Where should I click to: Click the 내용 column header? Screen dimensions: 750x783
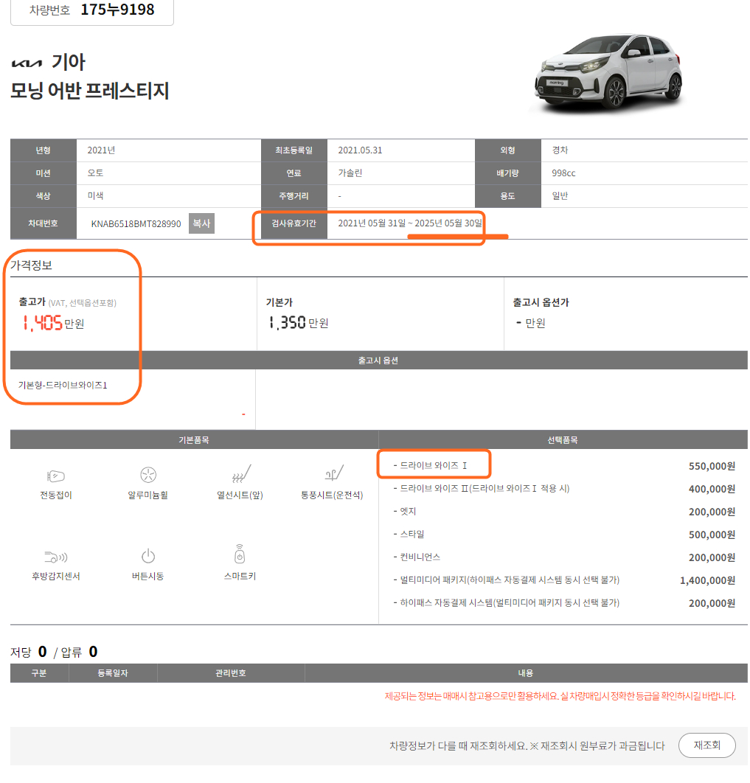click(526, 673)
